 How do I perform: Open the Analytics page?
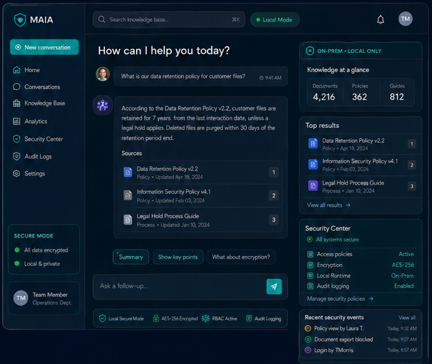[30, 121]
